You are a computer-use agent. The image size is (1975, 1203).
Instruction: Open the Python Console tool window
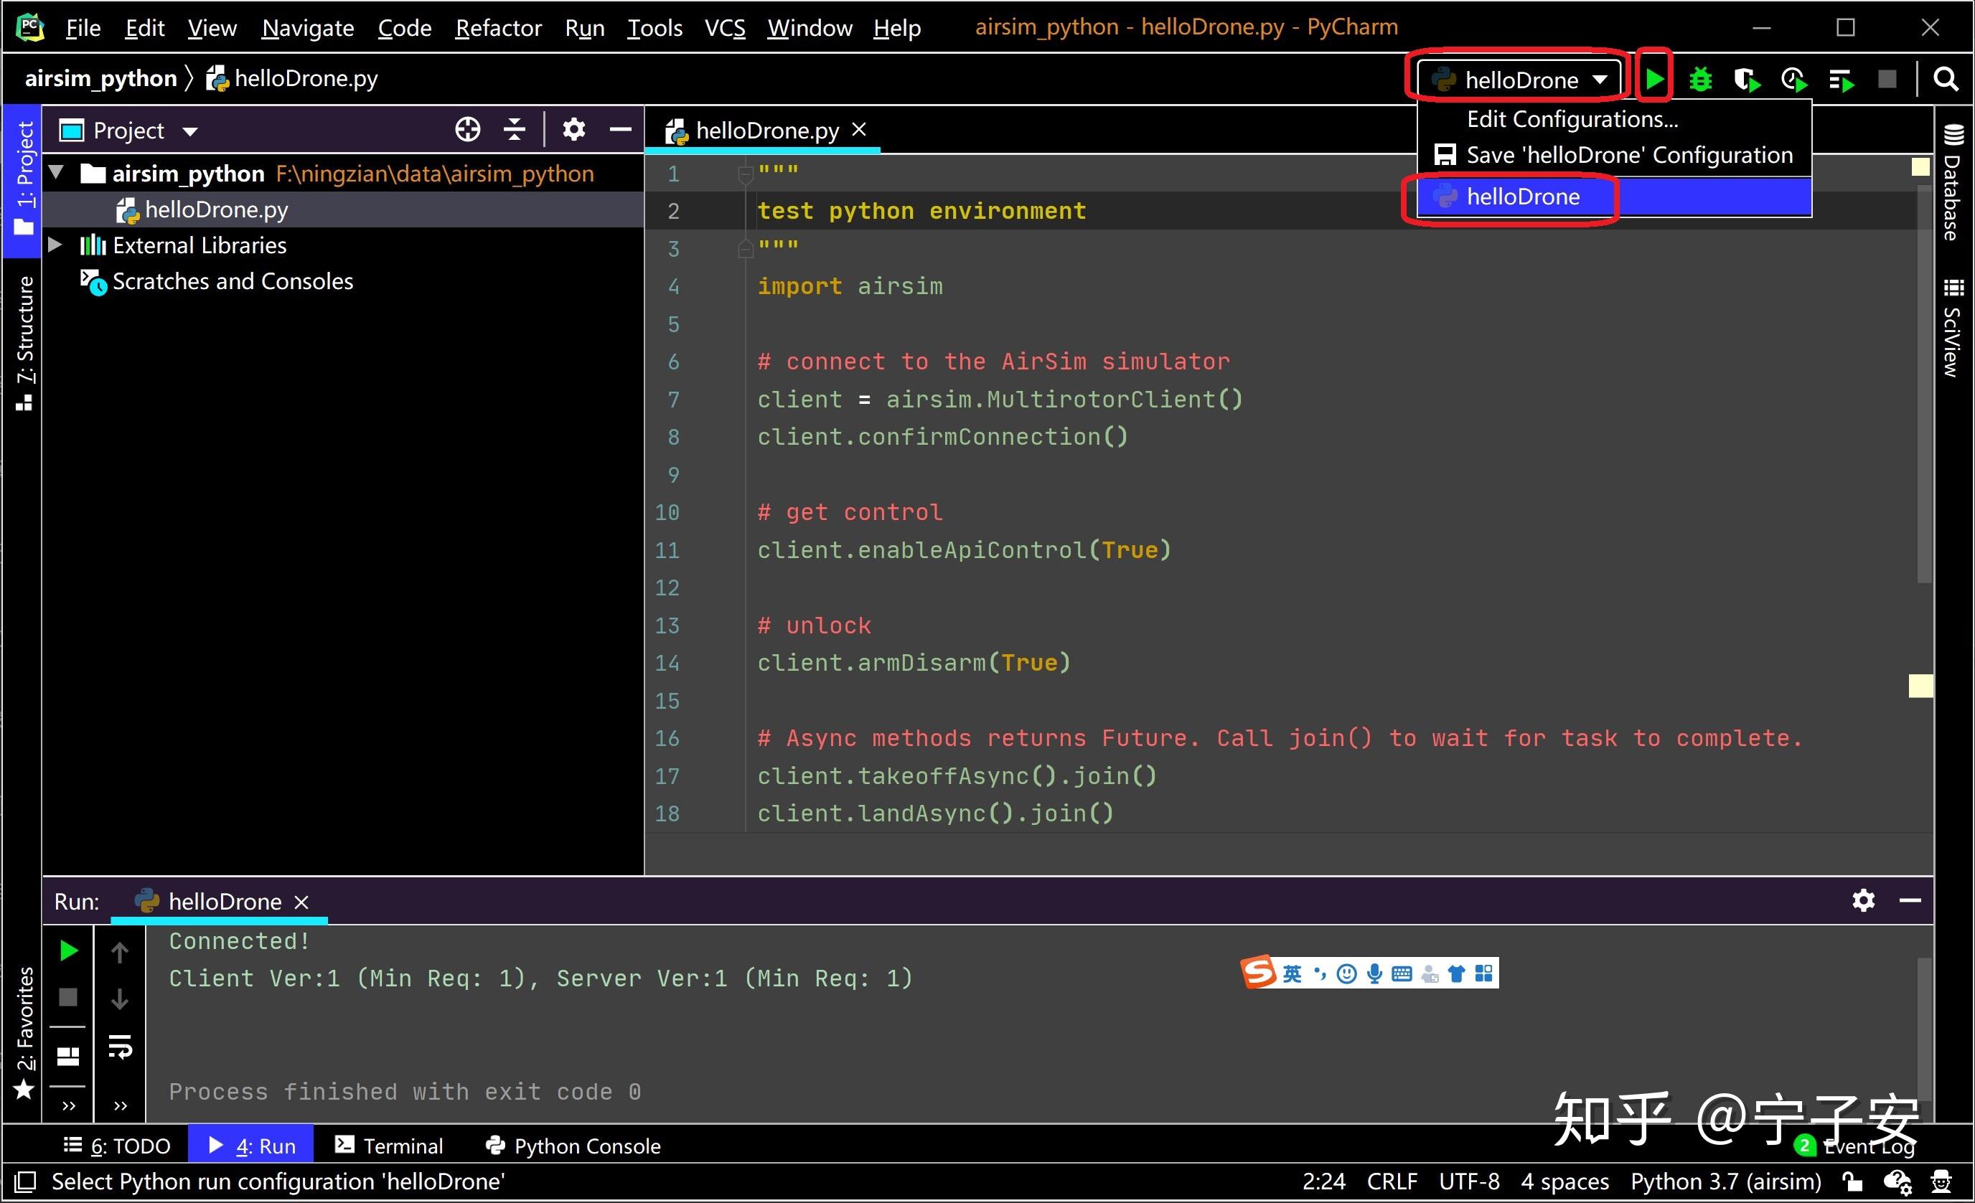click(x=573, y=1146)
